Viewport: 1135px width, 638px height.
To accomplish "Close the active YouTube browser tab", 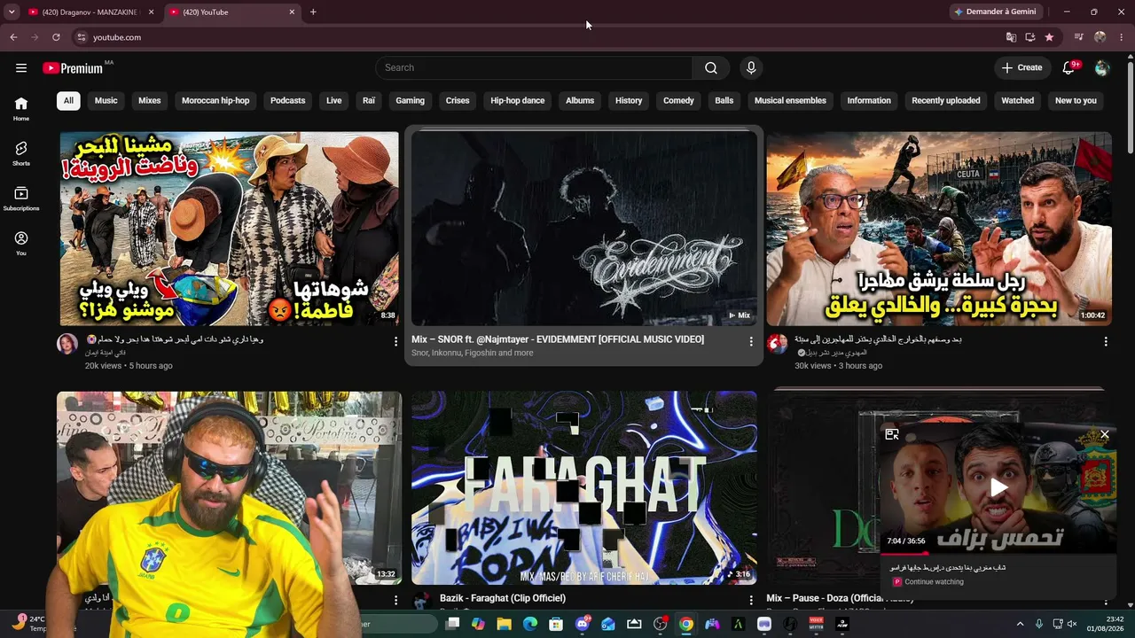I will pyautogui.click(x=292, y=12).
